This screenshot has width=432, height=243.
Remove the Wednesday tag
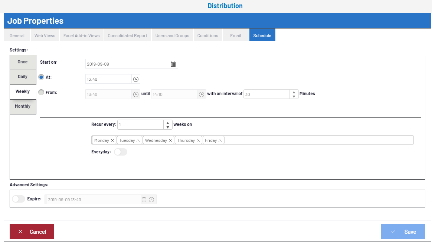pyautogui.click(x=170, y=140)
